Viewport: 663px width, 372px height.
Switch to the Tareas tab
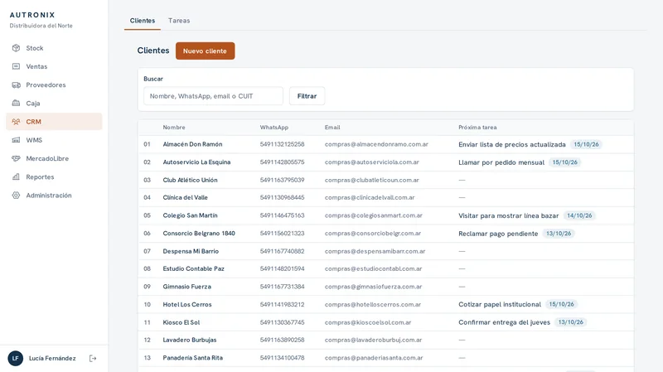tap(179, 21)
